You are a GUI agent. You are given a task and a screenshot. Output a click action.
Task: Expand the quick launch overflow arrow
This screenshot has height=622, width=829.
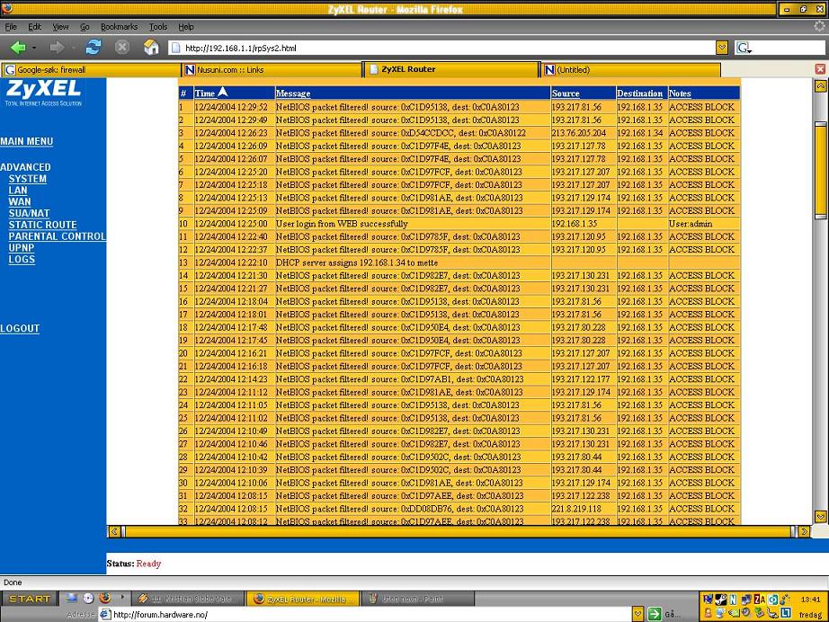[122, 597]
